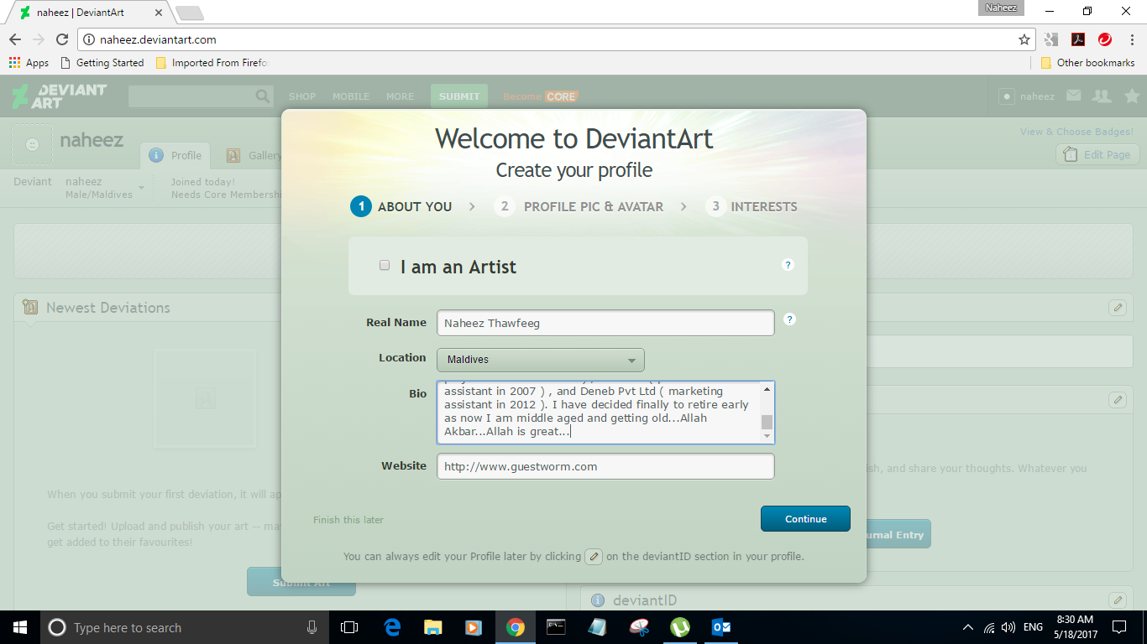Click the pencil edit icon in dialog footer
Image resolution: width=1147 pixels, height=644 pixels.
(x=594, y=556)
